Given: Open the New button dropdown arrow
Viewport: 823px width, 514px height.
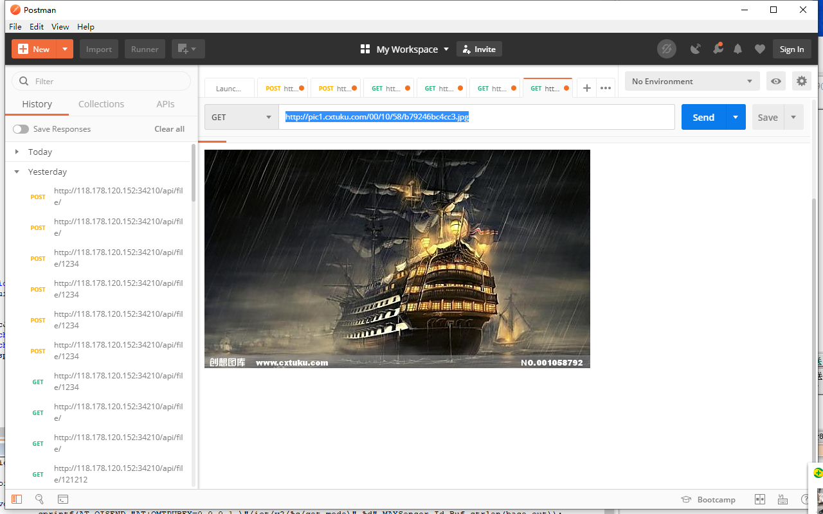Looking at the screenshot, I should [65, 49].
